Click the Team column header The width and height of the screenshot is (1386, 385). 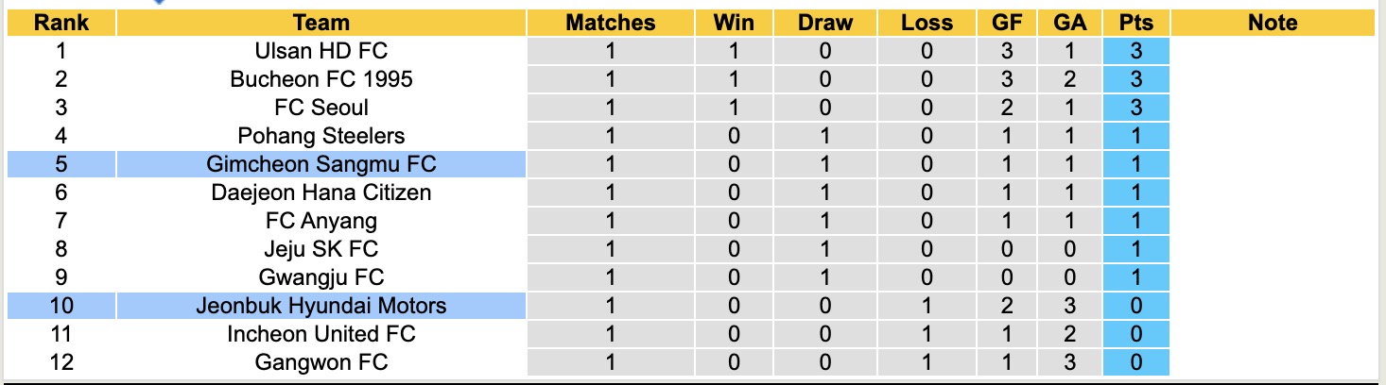321,23
